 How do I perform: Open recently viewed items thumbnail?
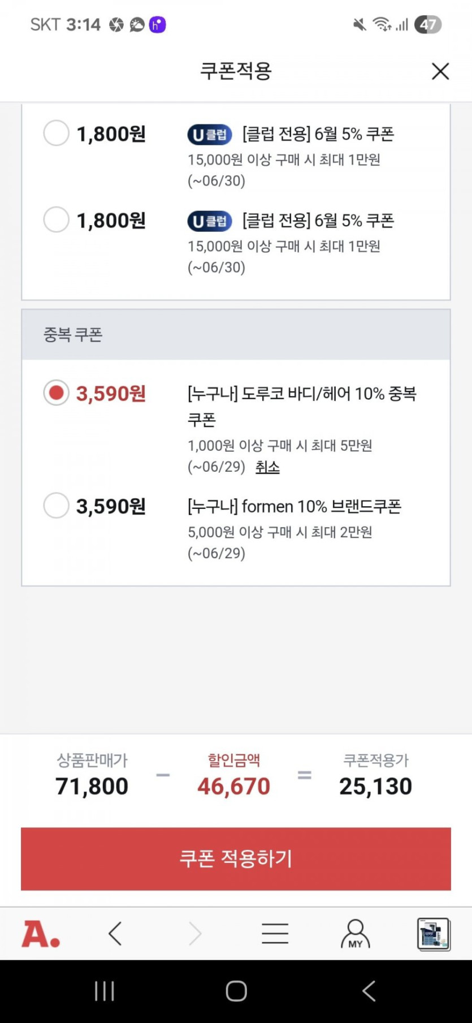tap(433, 934)
